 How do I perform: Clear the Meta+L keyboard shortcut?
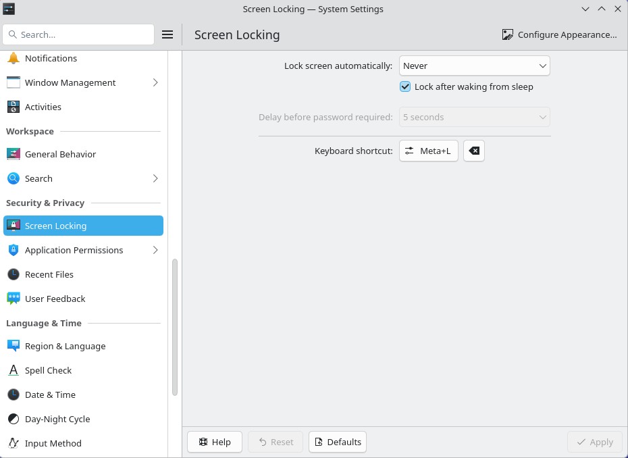point(474,151)
